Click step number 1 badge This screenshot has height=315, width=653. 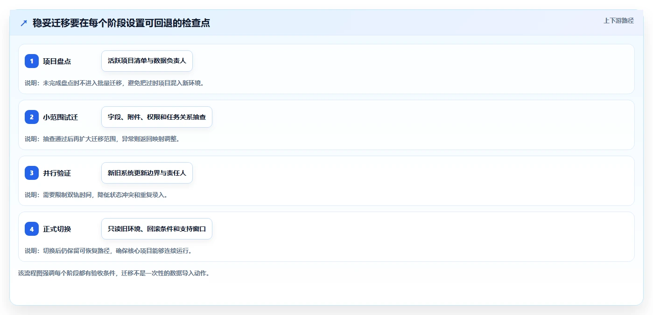[x=32, y=61]
